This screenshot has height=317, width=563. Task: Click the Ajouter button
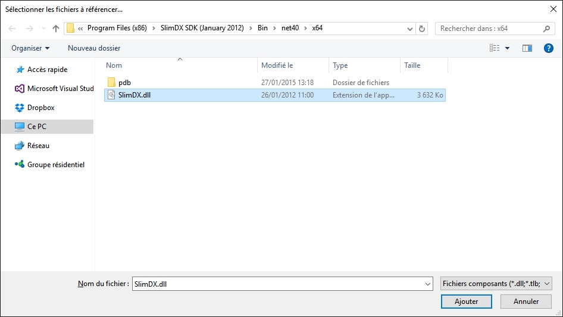tap(466, 302)
